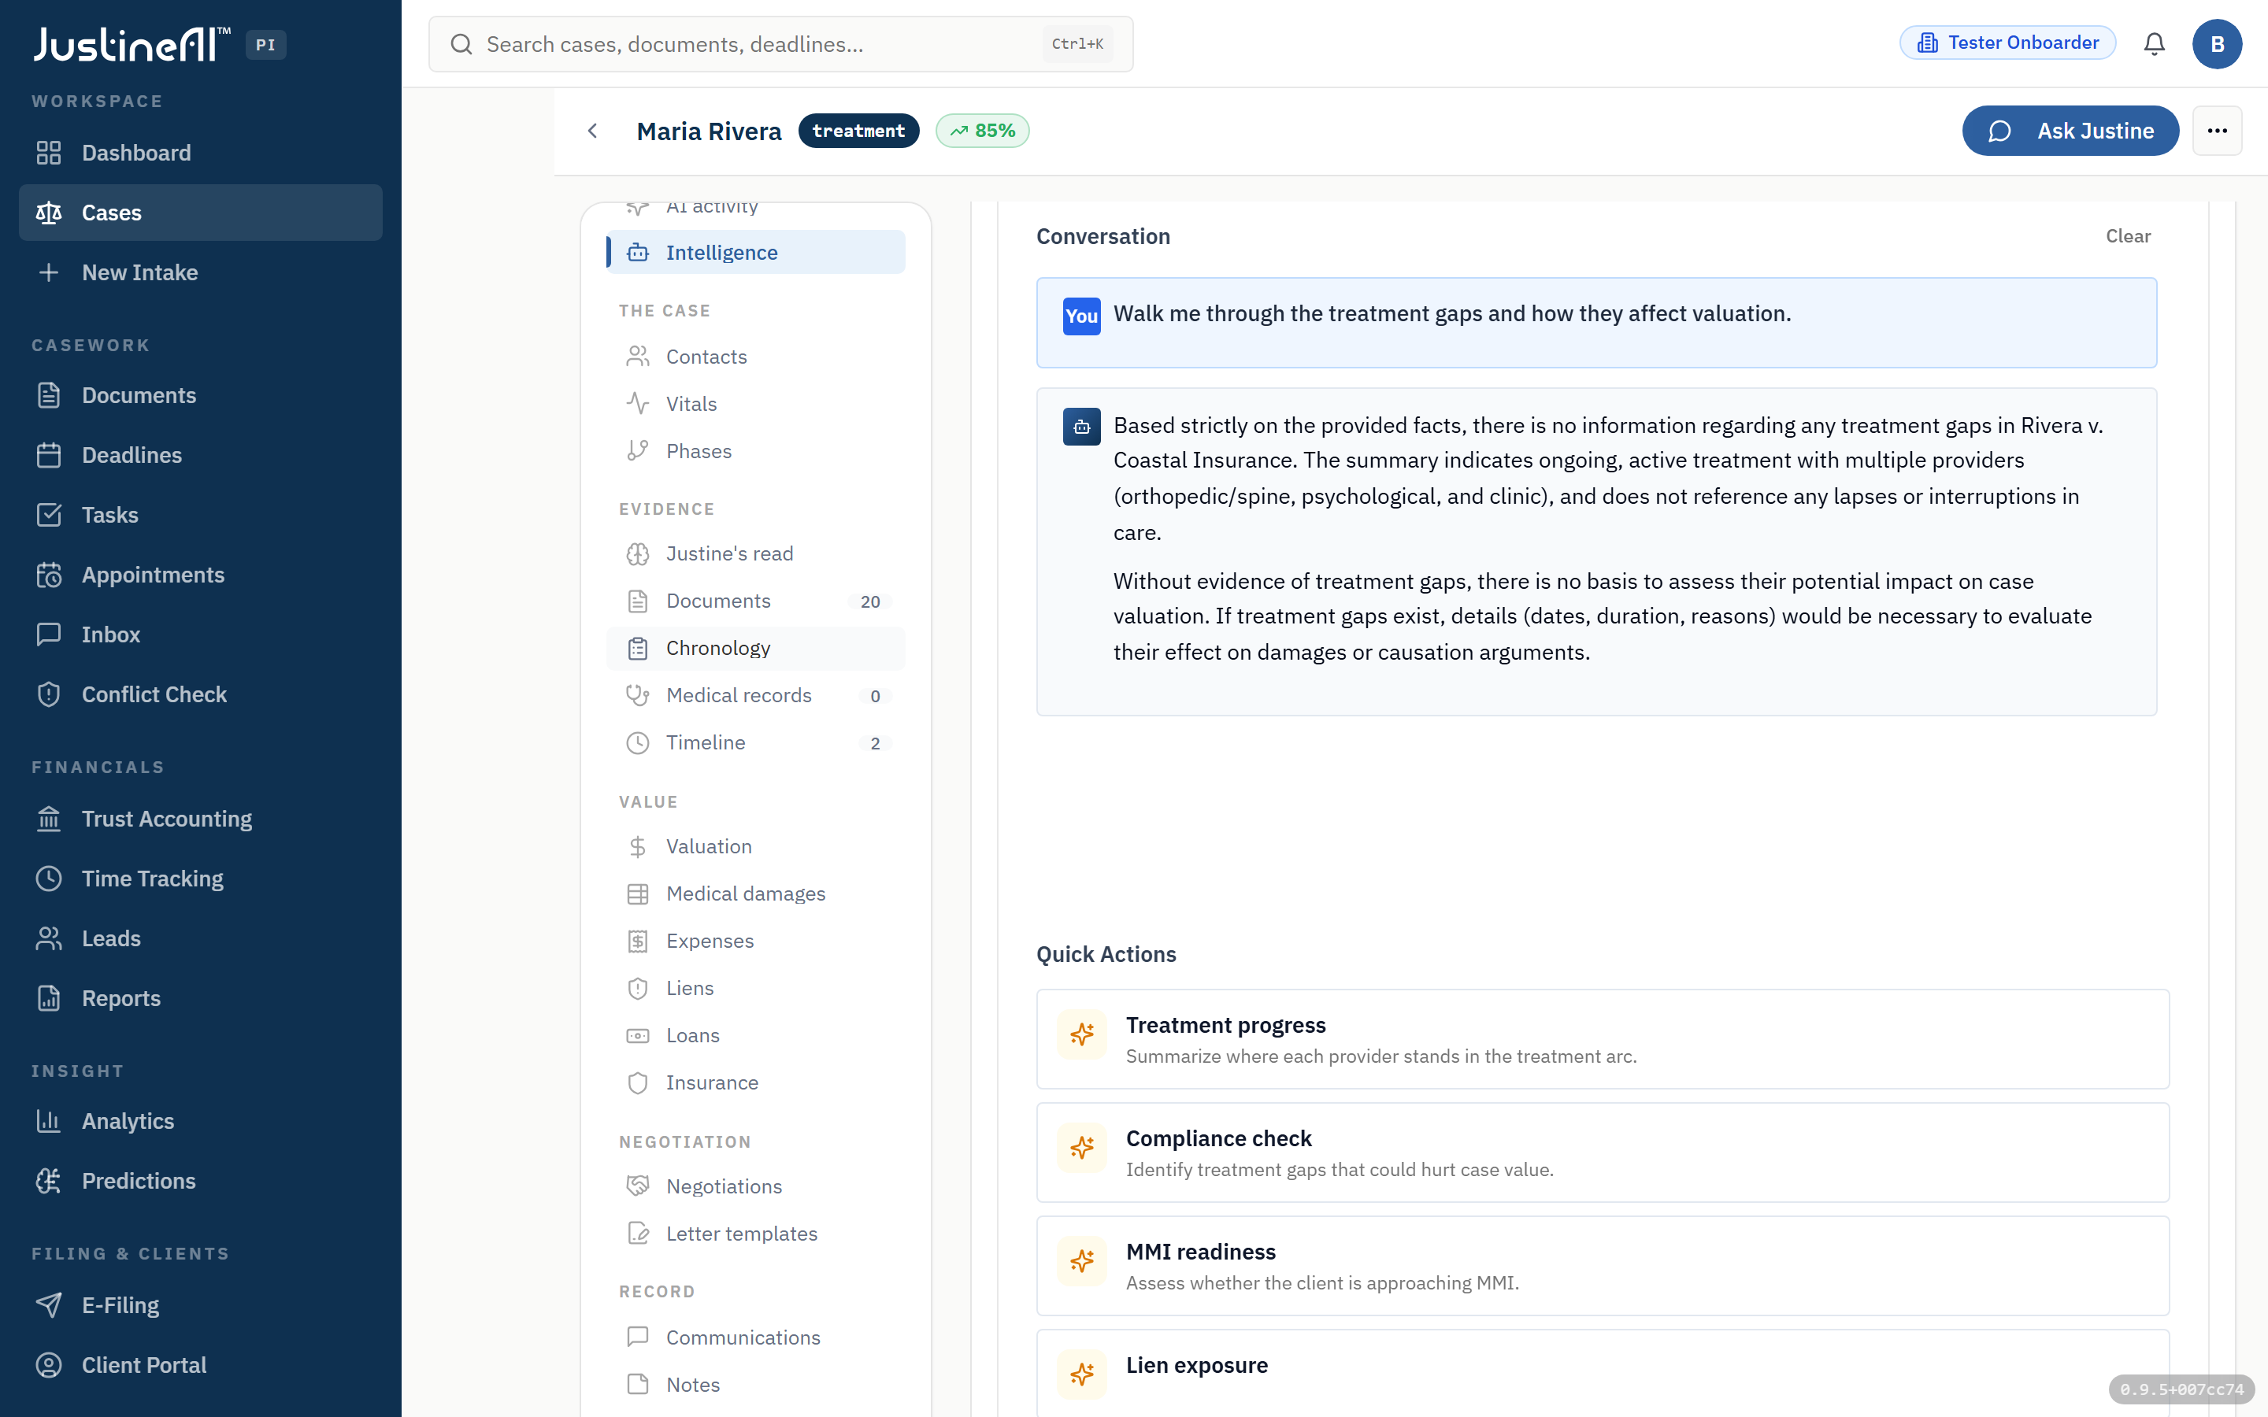
Task: Open the Dashboard grid icon
Action: coord(49,153)
